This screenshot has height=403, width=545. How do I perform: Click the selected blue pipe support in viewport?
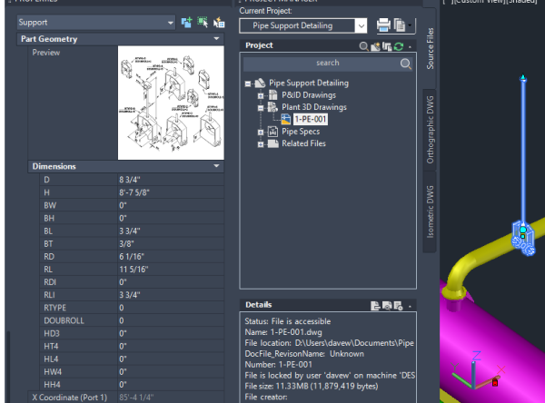[523, 238]
